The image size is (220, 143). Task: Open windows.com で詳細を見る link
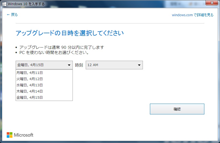click(192, 15)
